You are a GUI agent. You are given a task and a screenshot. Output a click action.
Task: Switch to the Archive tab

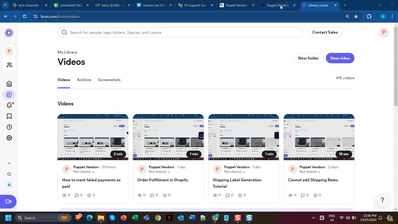(84, 80)
